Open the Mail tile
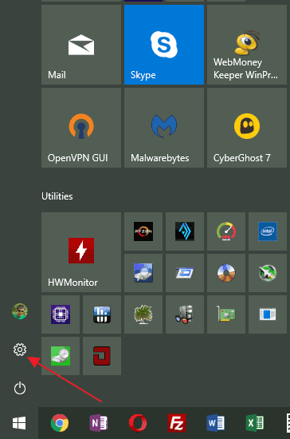The image size is (290, 439). (81, 45)
